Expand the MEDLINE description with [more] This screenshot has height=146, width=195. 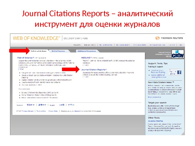(85, 65)
